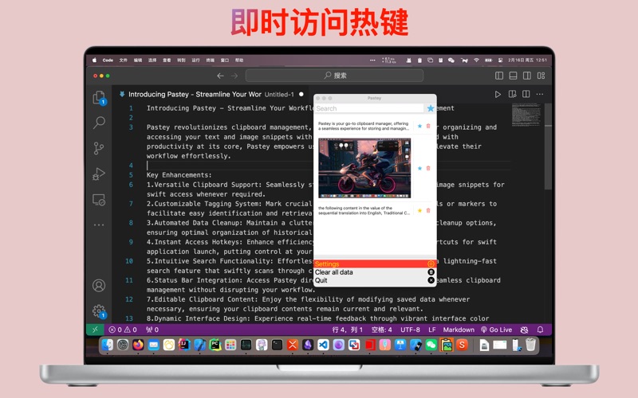Open the Search view in the activity bar
Screen dimensions: 638x398
point(99,123)
